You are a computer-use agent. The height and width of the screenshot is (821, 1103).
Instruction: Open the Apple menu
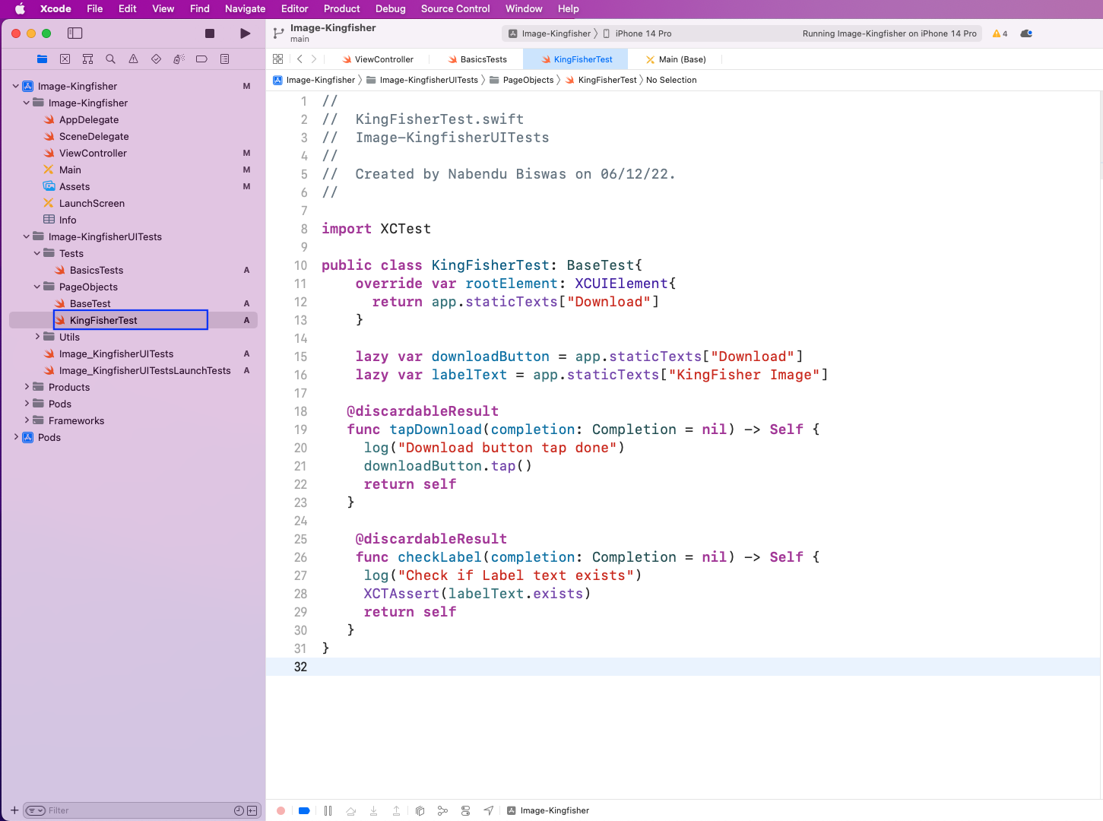(x=20, y=8)
